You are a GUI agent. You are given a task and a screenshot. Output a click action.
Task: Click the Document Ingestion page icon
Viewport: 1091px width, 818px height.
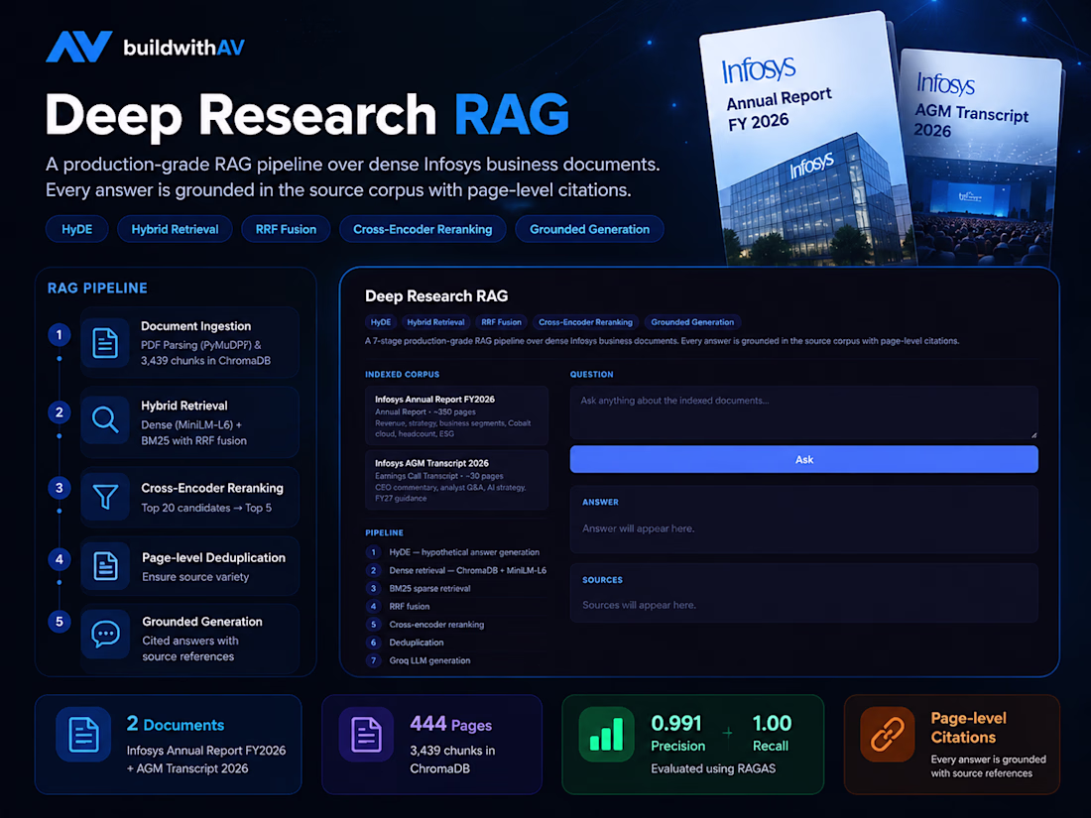105,343
